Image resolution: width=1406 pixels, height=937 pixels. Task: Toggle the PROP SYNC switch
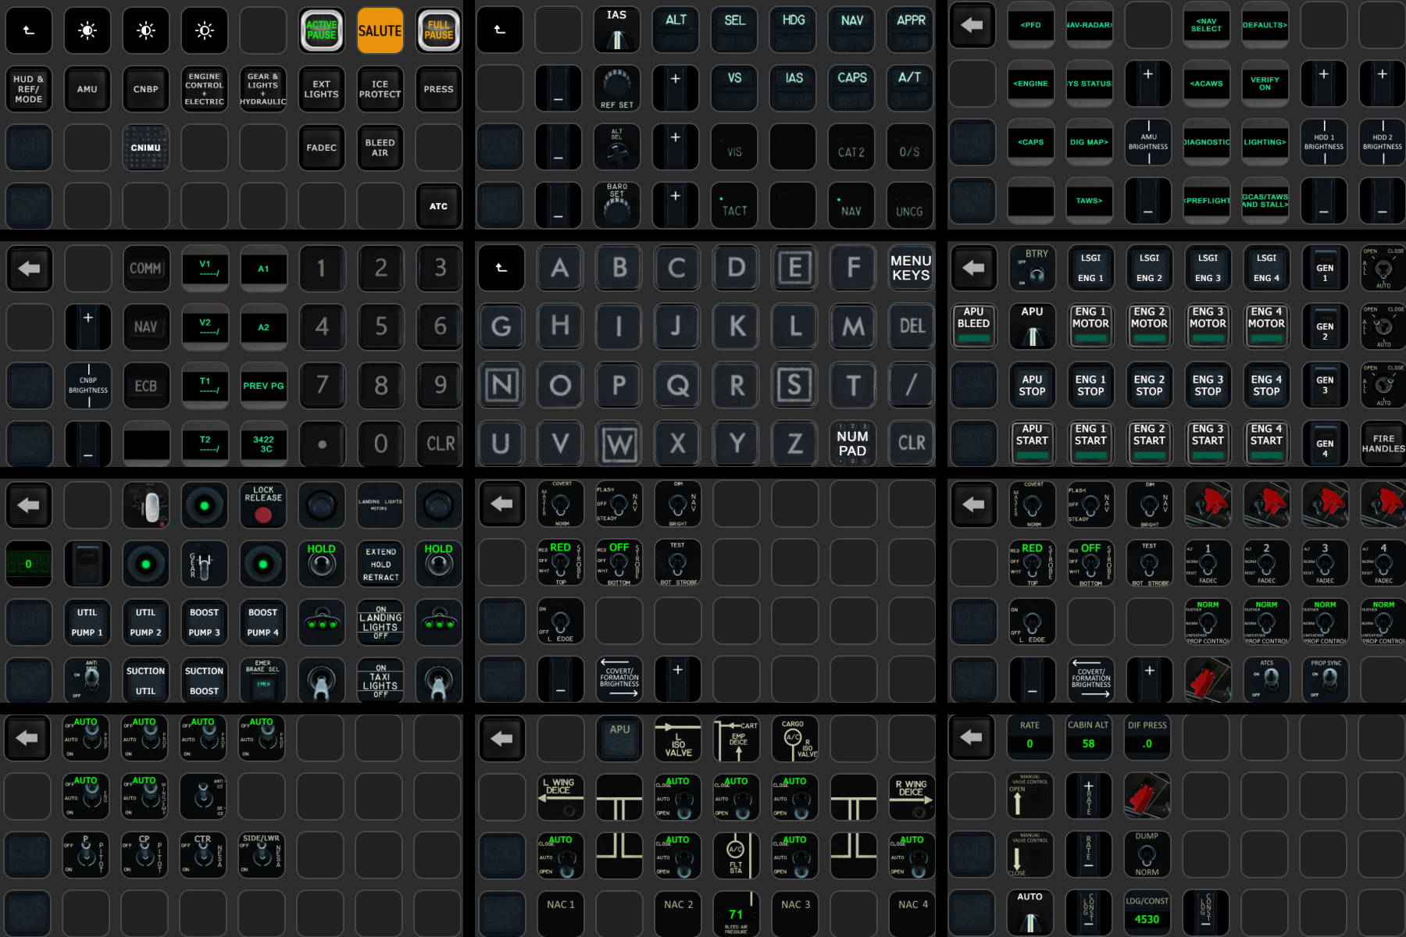click(1325, 679)
